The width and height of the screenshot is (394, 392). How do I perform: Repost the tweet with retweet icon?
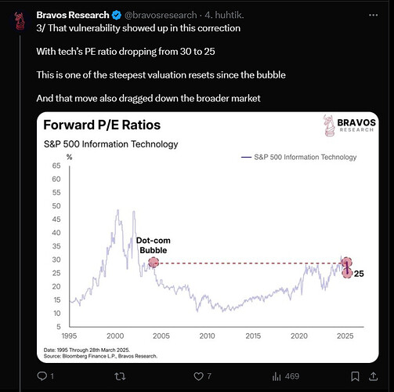(120, 376)
